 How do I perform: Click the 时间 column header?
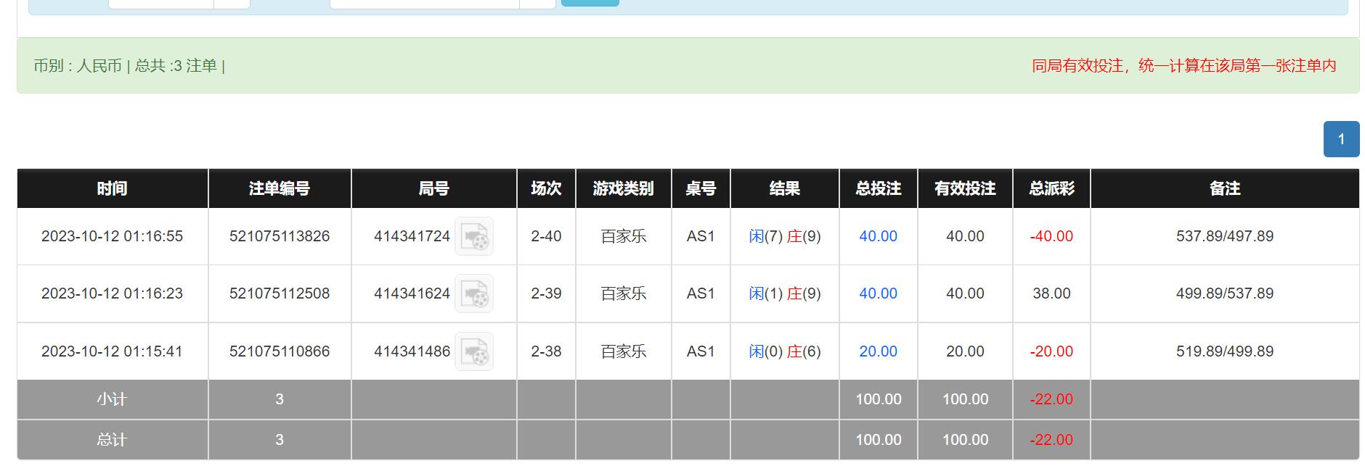(112, 188)
